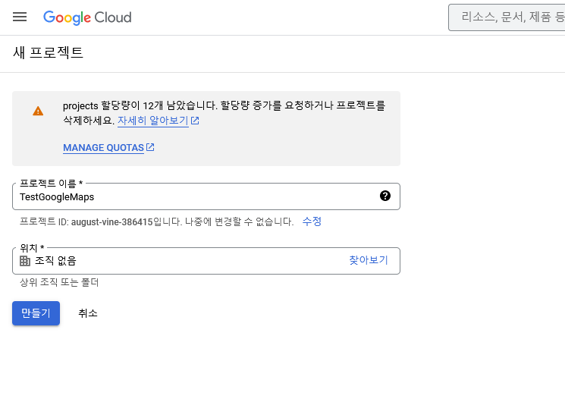This screenshot has width=565, height=402.
Task: Click the top search box for resources
Action: coord(507,17)
